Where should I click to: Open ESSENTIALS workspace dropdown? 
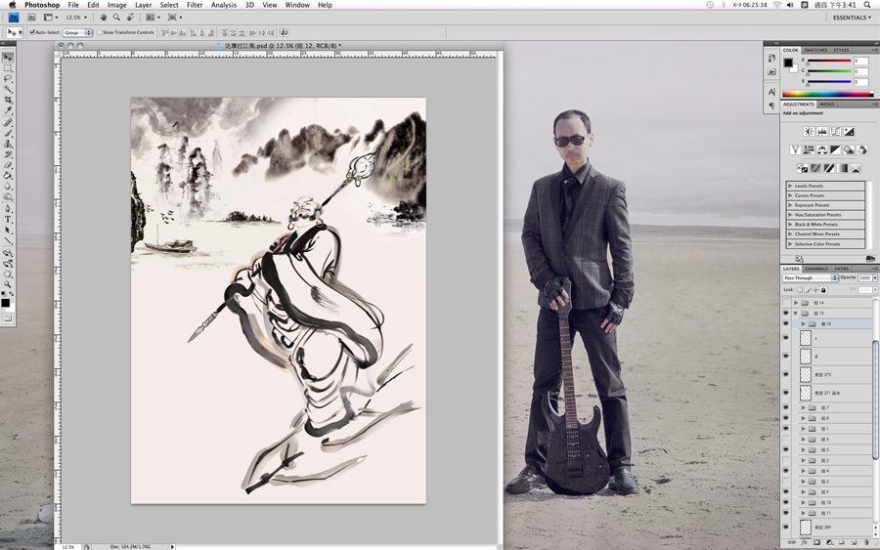click(852, 18)
